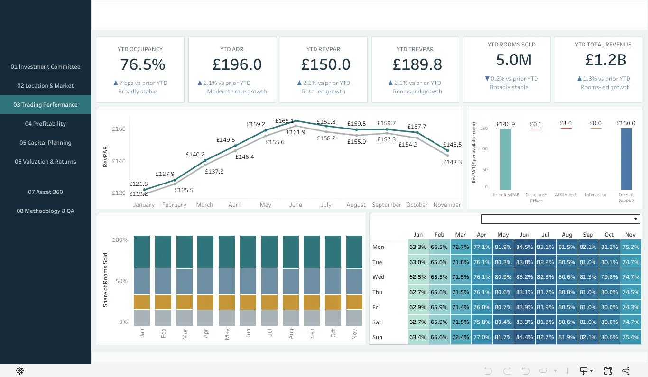Open 05 Capital Planning section
The image size is (648, 377).
pyautogui.click(x=46, y=143)
